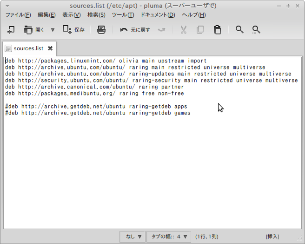Click the document icon on sources.list tab
Viewport: 305px width, 244px height.
(x=8, y=48)
